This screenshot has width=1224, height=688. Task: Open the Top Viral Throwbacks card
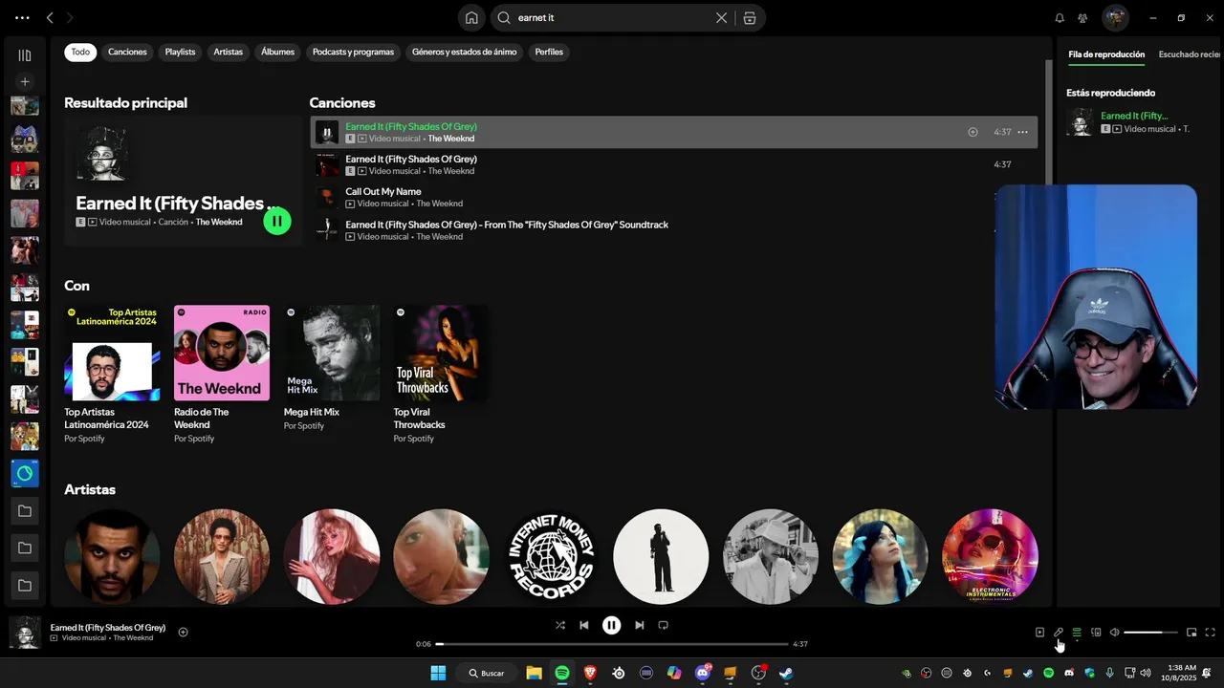441,375
